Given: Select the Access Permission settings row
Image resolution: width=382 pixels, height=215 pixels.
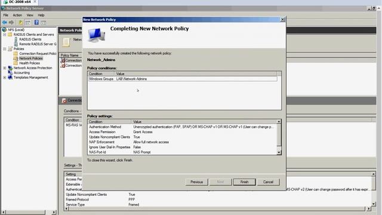Looking at the screenshot, I should point(182,132).
